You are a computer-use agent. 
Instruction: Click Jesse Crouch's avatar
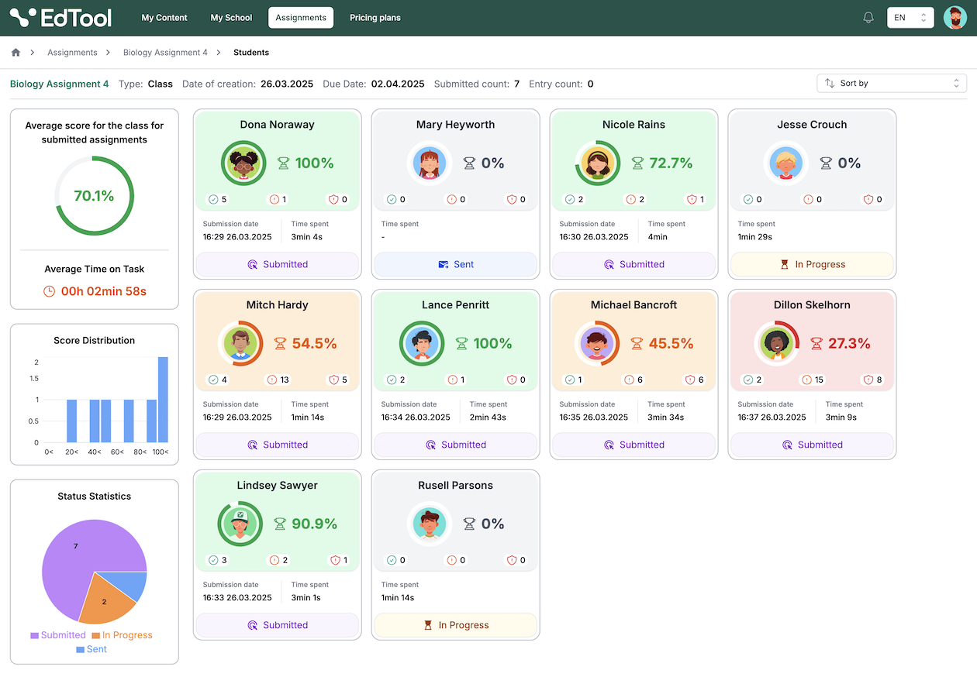[786, 163]
